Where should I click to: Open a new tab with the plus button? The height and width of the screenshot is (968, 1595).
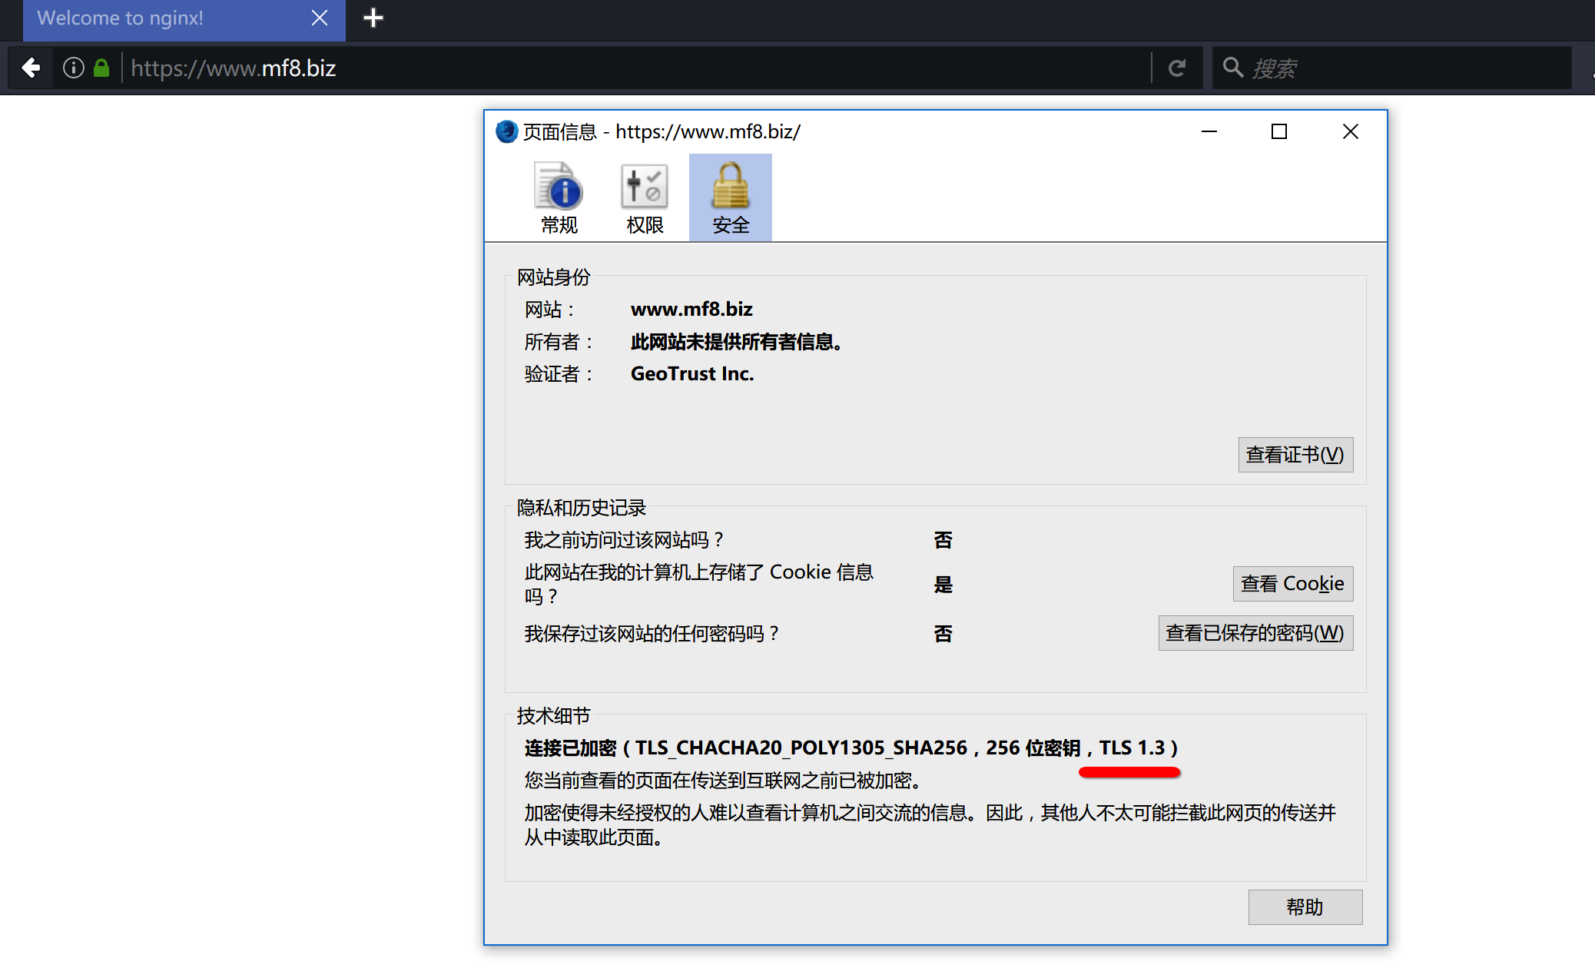click(x=373, y=17)
